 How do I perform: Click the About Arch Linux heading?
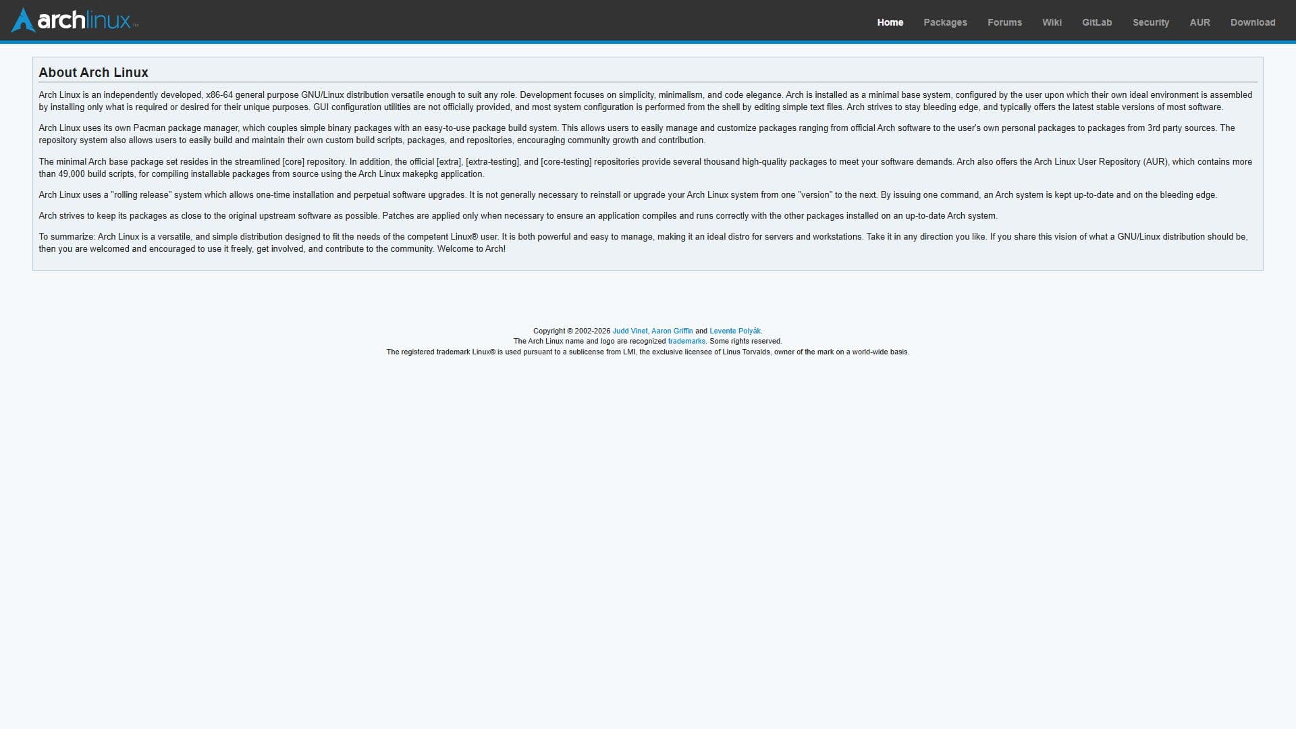[x=93, y=72]
